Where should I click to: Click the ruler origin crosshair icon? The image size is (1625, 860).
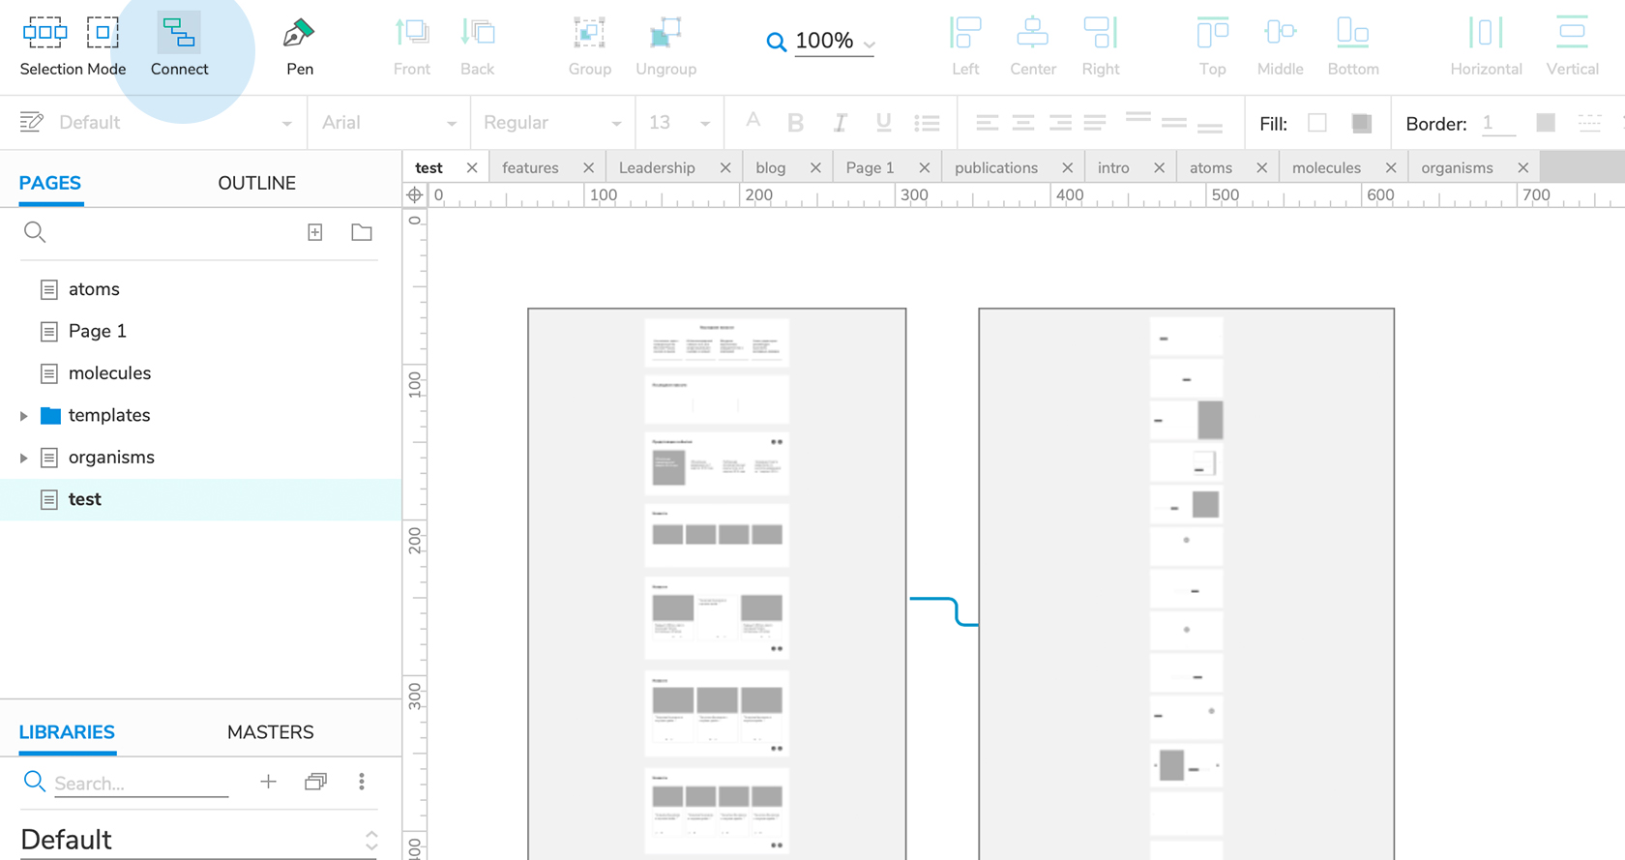[x=415, y=194]
